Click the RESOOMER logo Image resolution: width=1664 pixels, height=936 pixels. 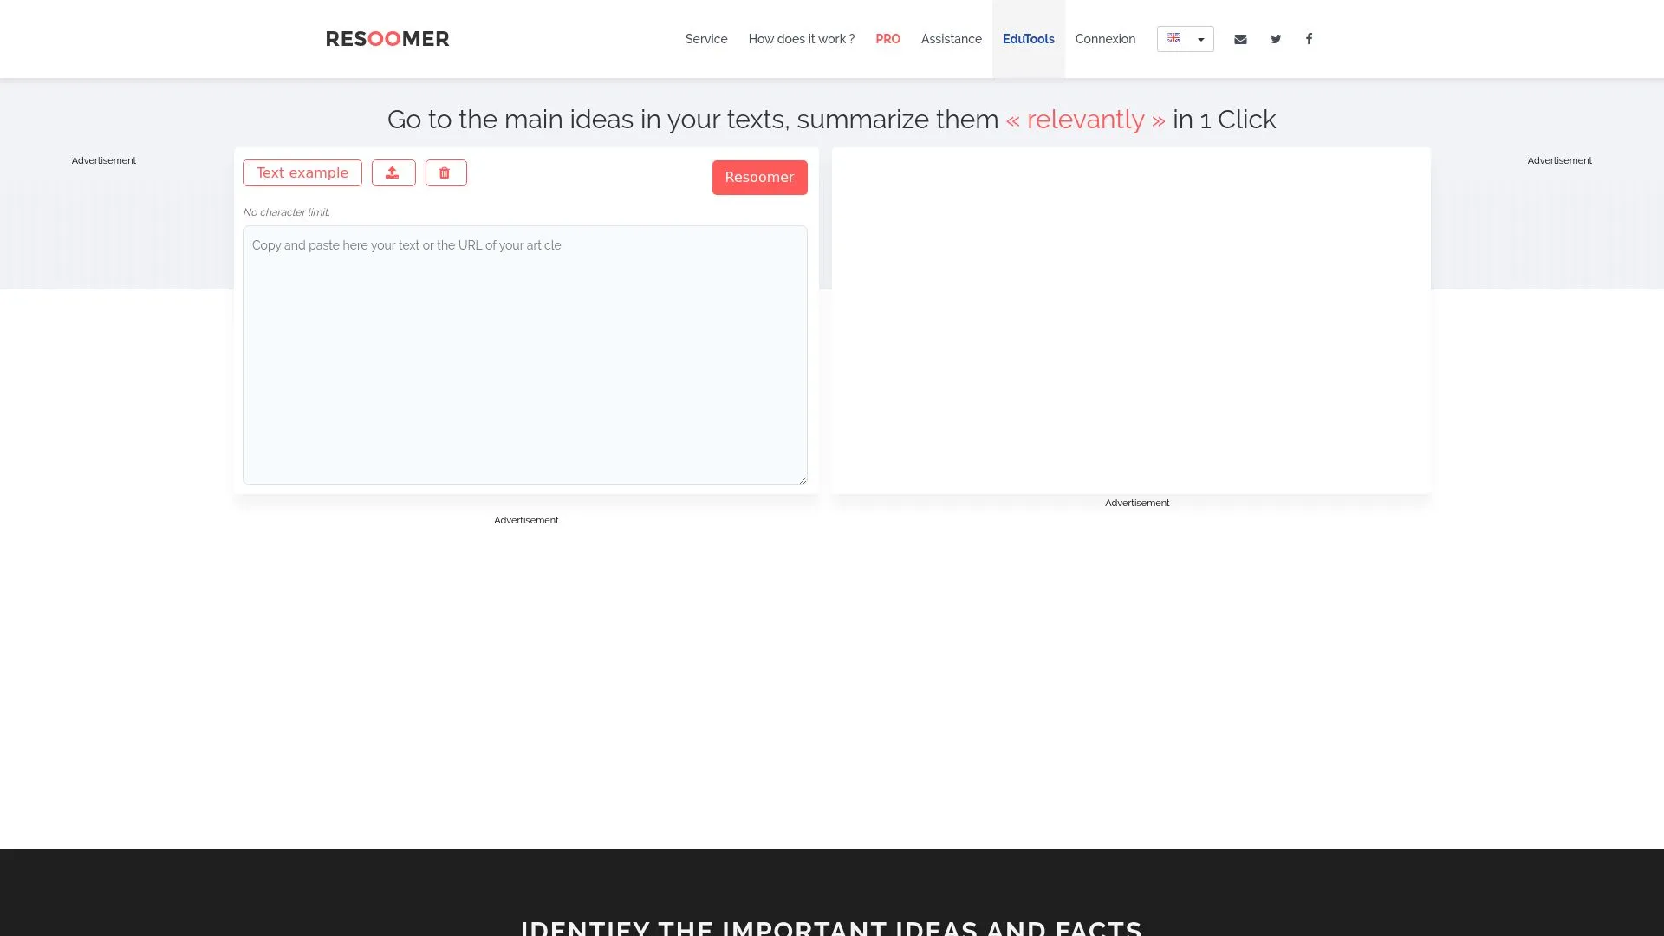tap(387, 39)
